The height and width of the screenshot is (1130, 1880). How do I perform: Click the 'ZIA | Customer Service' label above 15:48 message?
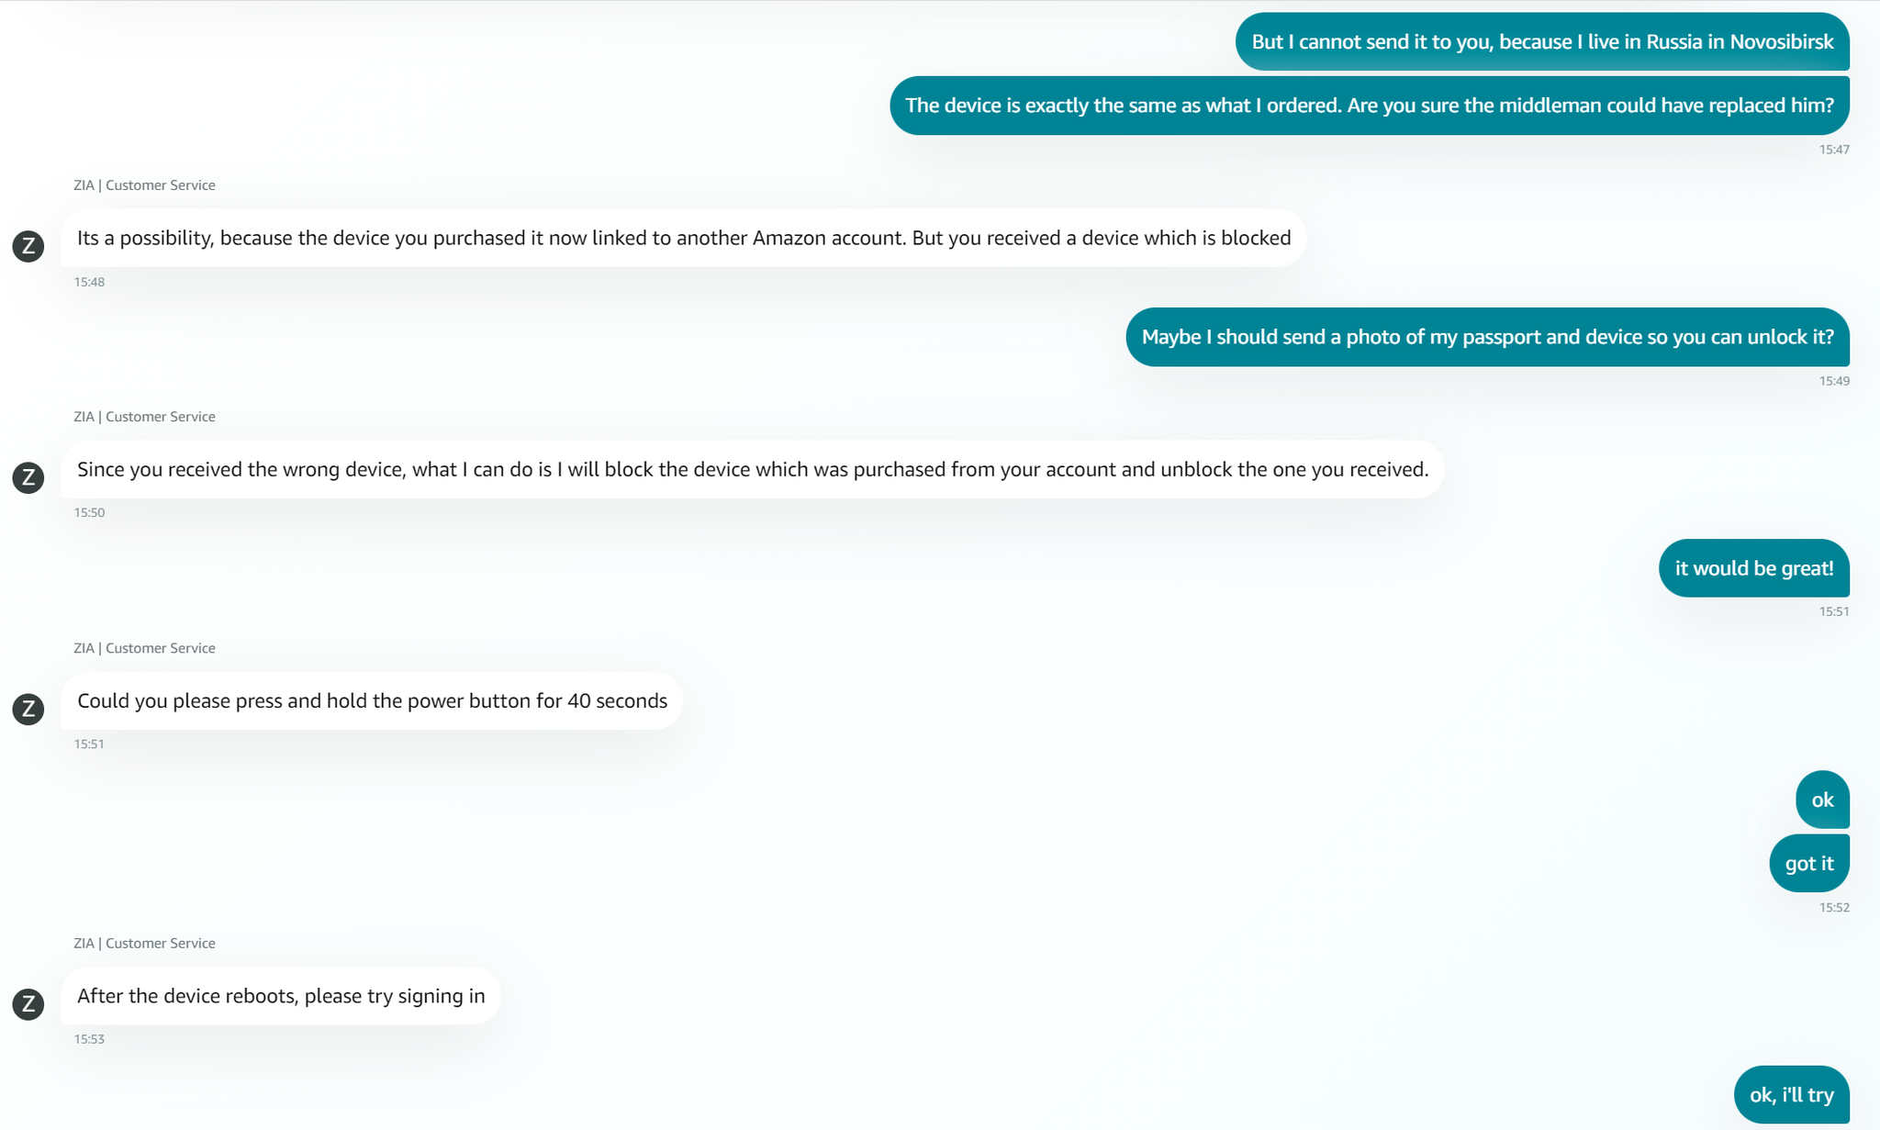tap(144, 185)
